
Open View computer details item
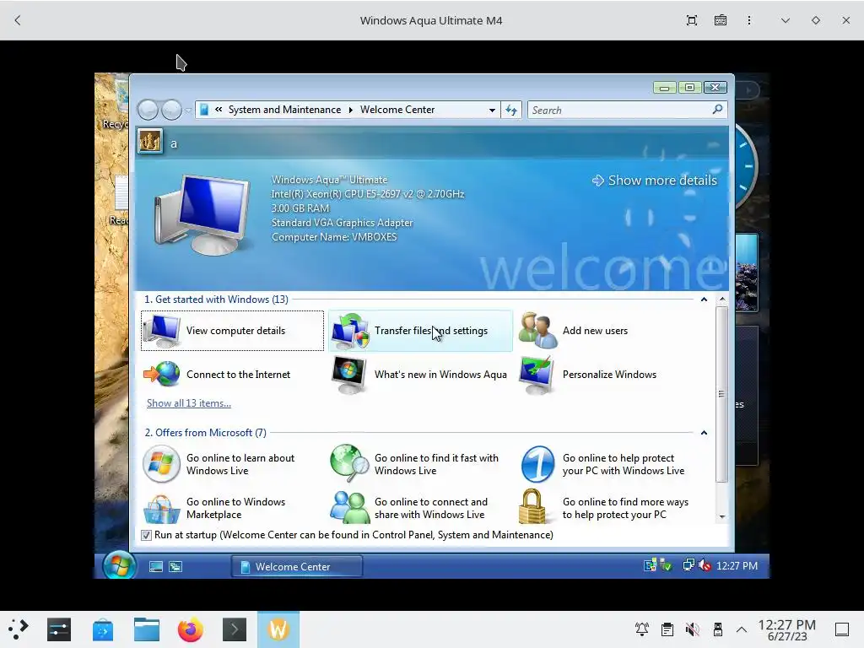232,331
